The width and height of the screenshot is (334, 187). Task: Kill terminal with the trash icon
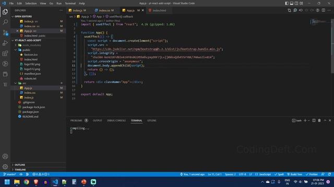319,121
